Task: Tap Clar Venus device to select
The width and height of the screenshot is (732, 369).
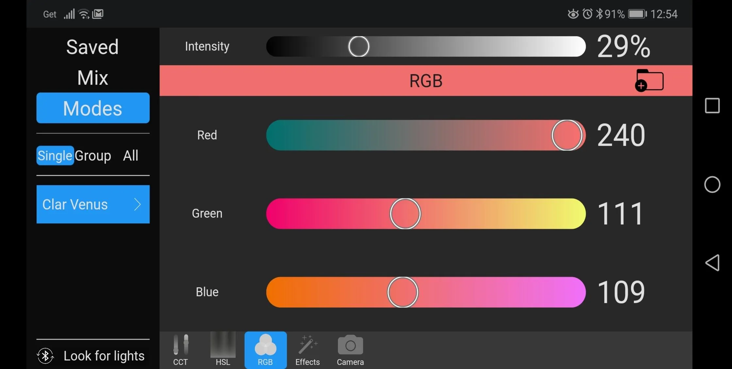Action: coord(93,204)
